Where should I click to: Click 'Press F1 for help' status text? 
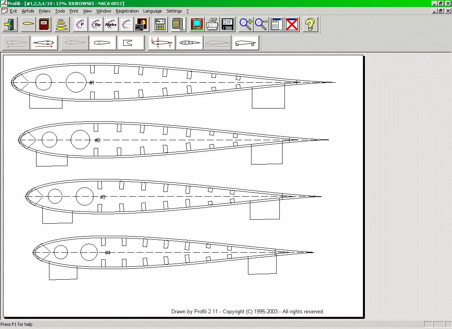(16, 324)
